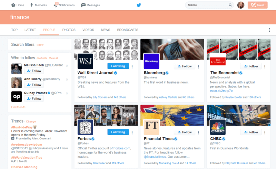Click the FT logo avatar
The width and height of the screenshot is (276, 169).
(151, 127)
